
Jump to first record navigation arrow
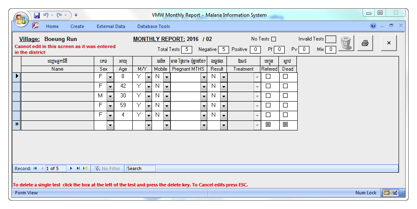pyautogui.click(x=35, y=168)
